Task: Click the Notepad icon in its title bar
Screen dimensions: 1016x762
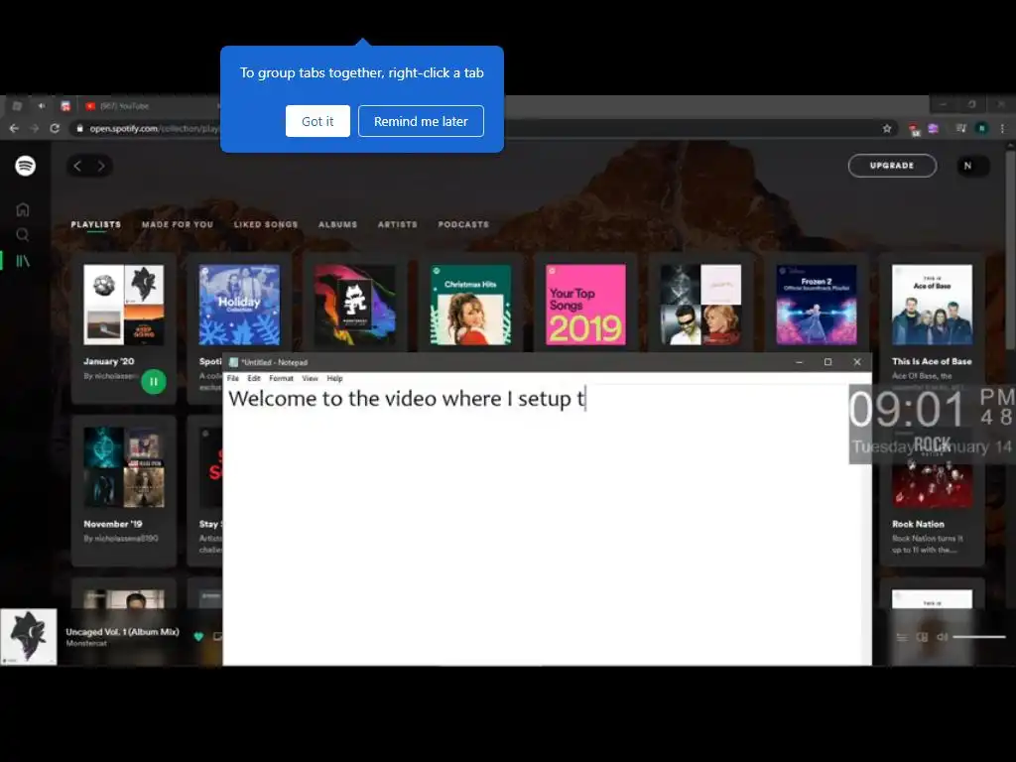Action: point(233,362)
